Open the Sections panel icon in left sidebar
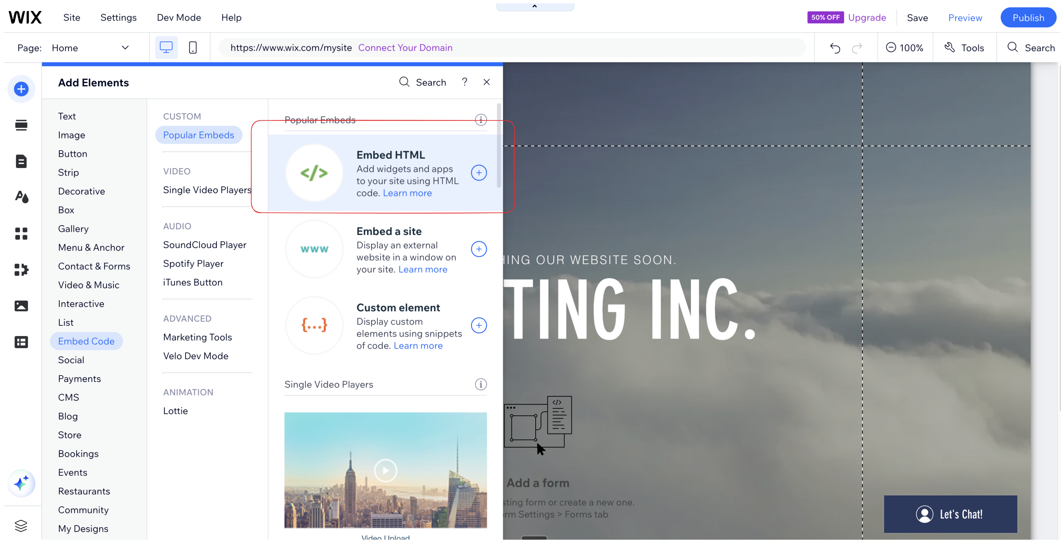The image size is (1064, 543). [21, 125]
